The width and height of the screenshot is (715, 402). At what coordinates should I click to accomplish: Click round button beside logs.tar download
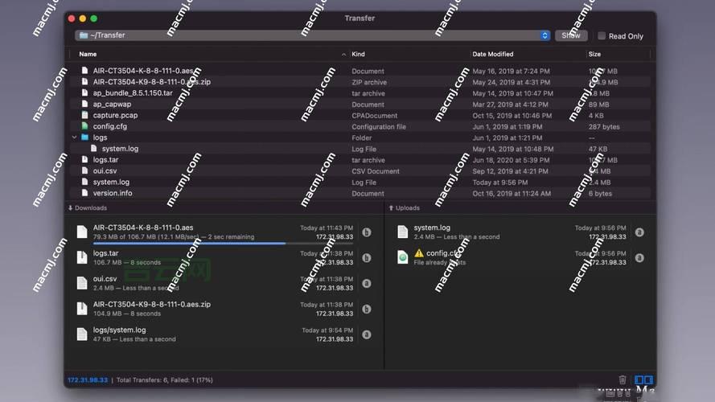click(367, 258)
